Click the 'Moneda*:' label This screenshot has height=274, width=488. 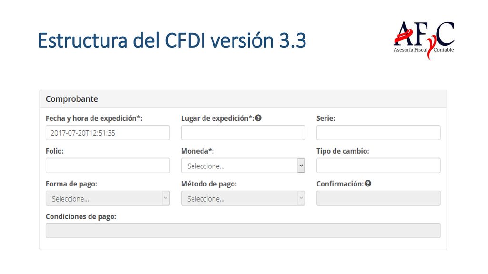pos(198,151)
